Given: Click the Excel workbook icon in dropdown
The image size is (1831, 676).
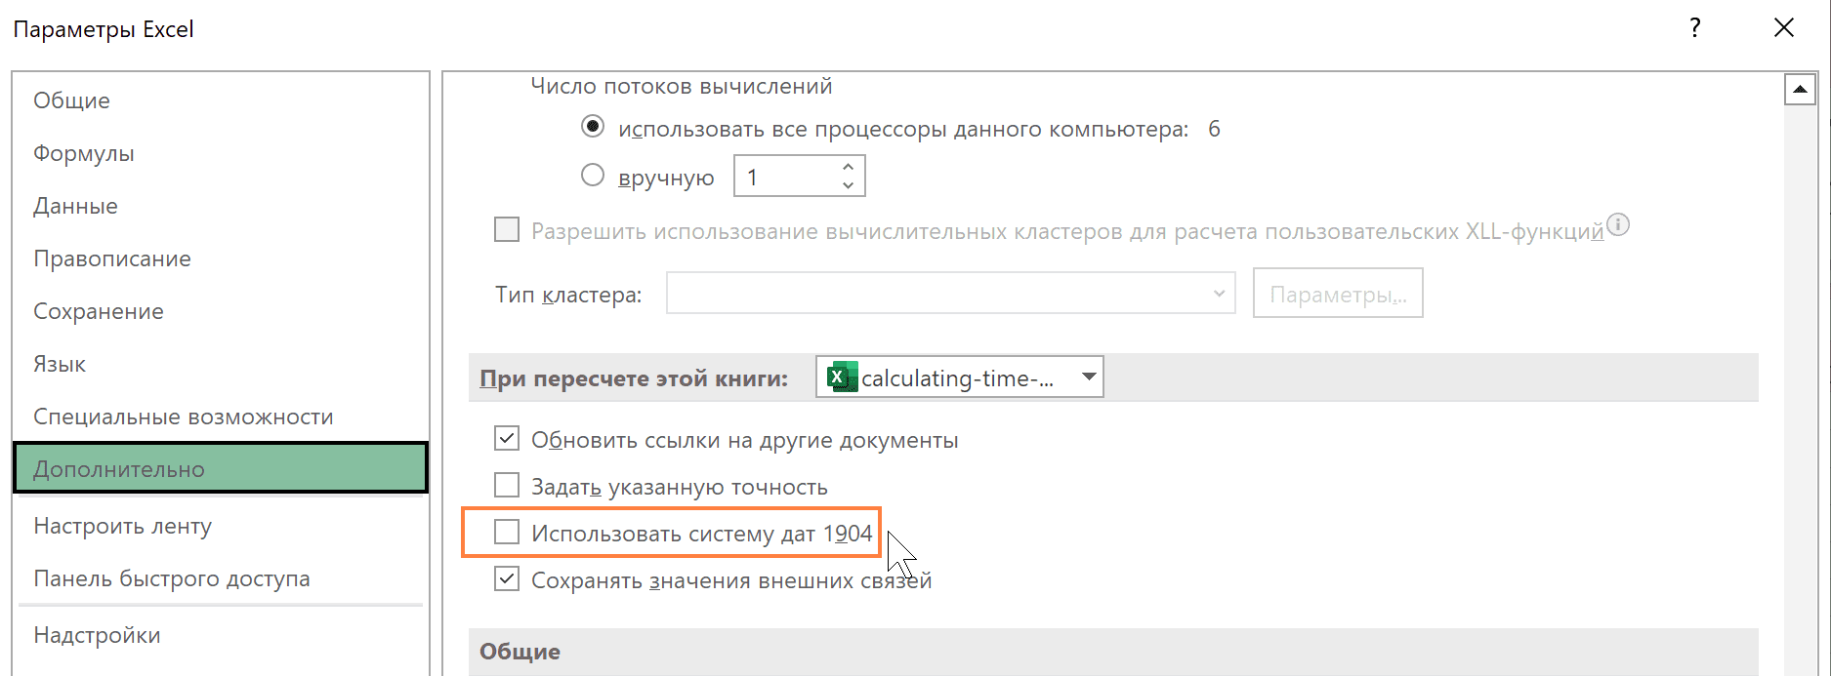Looking at the screenshot, I should 841,378.
